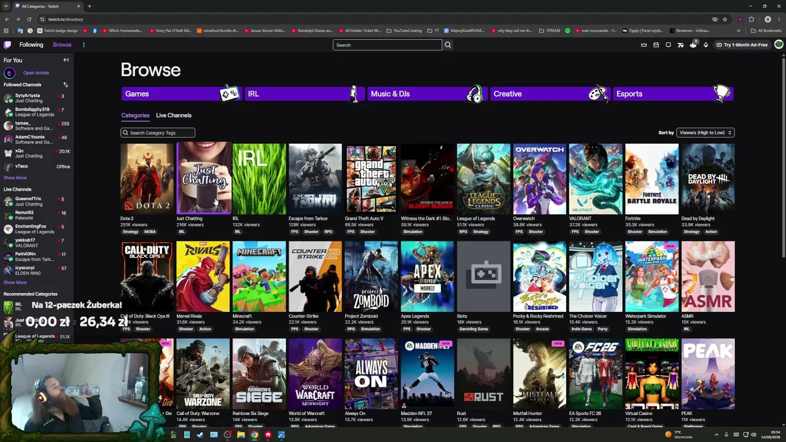Click the Twitch badge design bookmark

58,31
